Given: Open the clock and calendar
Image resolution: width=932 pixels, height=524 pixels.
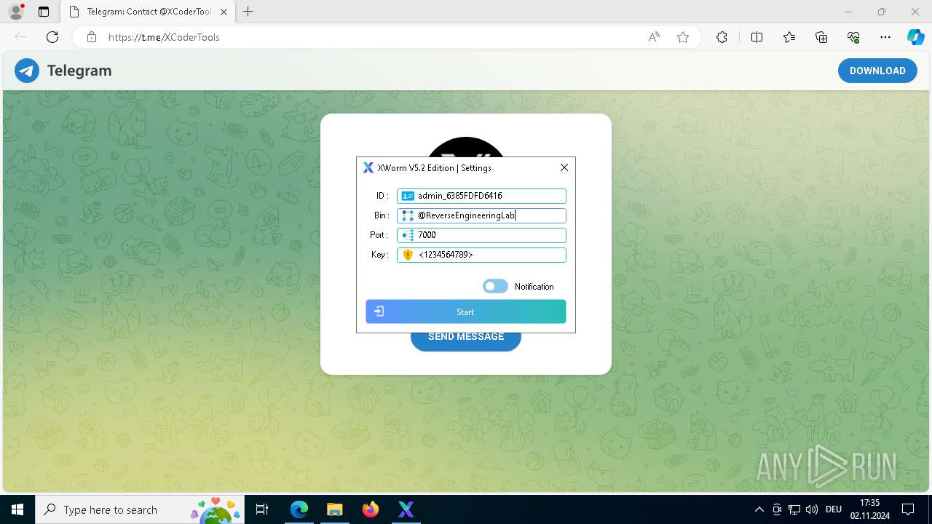Looking at the screenshot, I should tap(869, 509).
